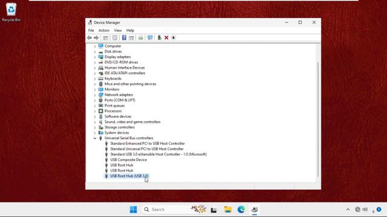Select the IDE ATA/ATAPI controllers icon
Screen dimensions: 387x217
click(101, 73)
